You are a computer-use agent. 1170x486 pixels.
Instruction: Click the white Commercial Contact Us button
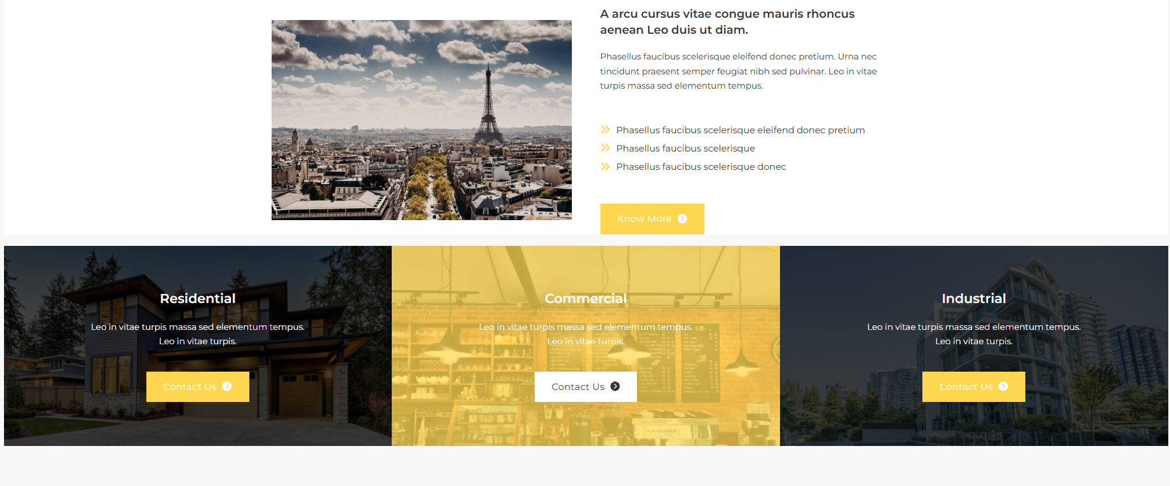[586, 387]
